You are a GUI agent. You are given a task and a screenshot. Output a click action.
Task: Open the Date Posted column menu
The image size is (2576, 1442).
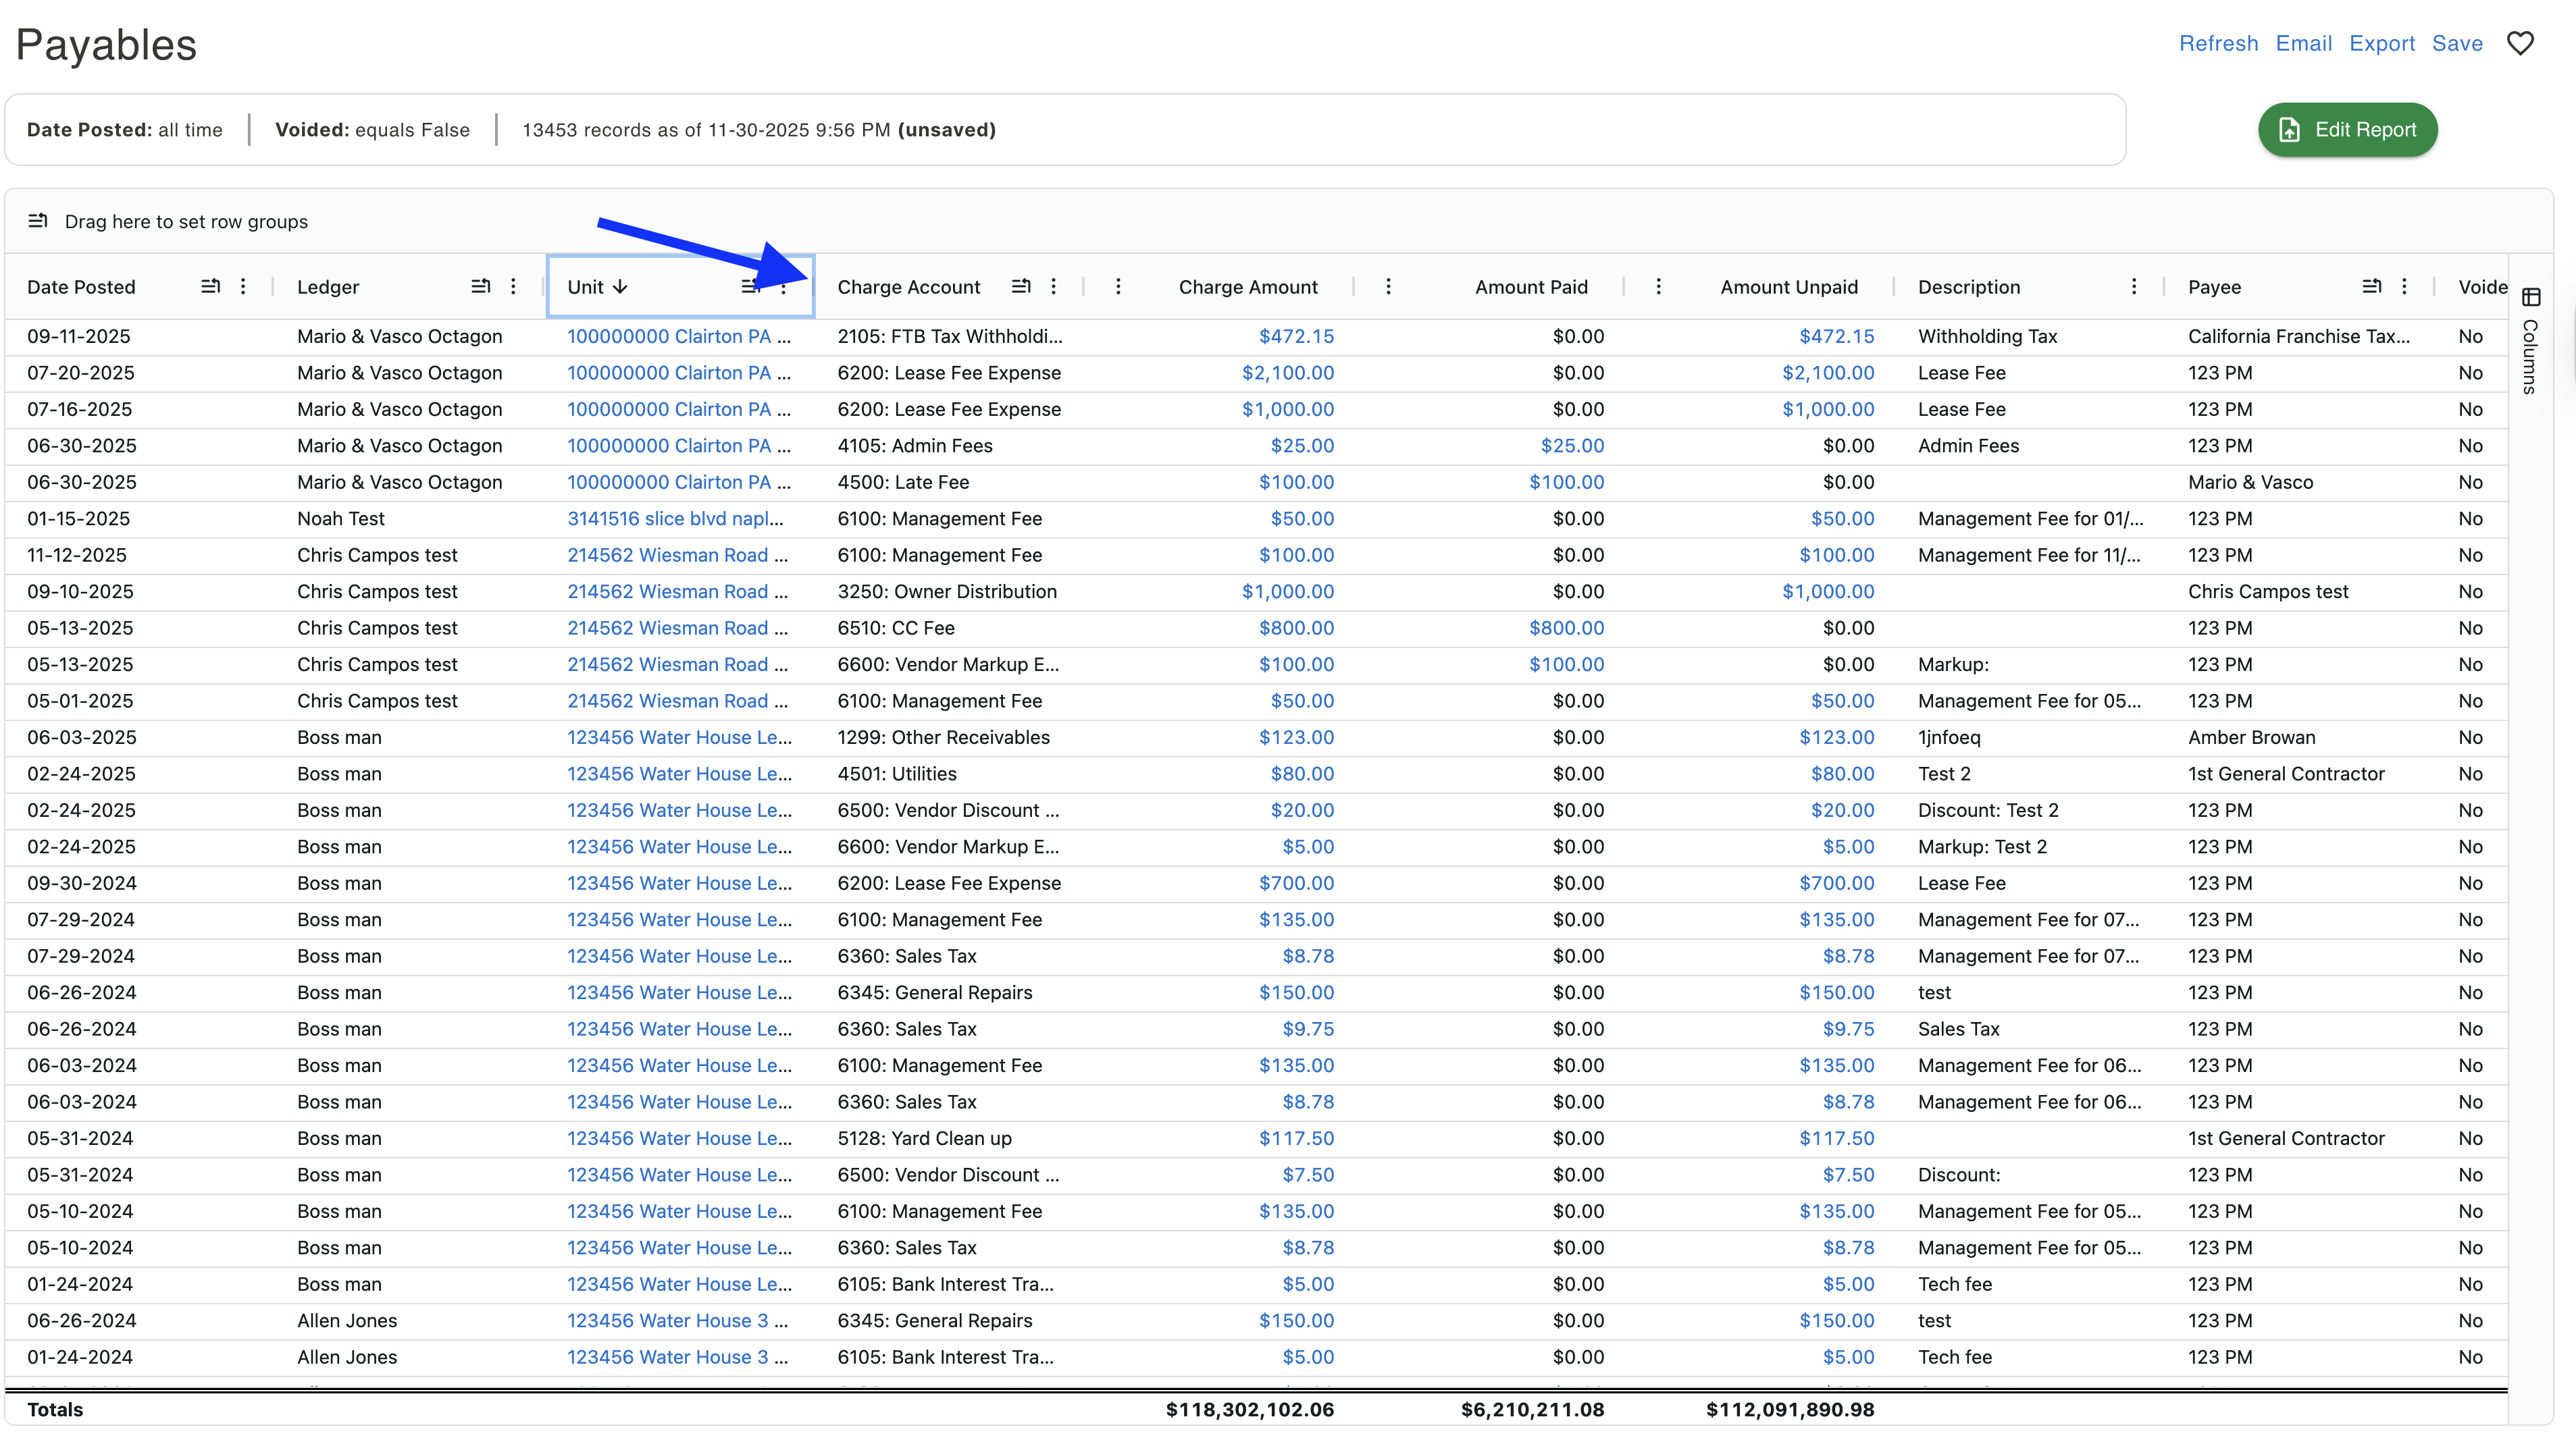(x=243, y=287)
